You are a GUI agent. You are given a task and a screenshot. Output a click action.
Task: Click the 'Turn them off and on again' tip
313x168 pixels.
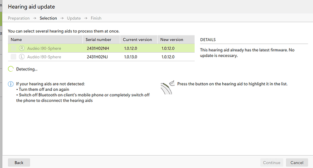pyautogui.click(x=43, y=89)
